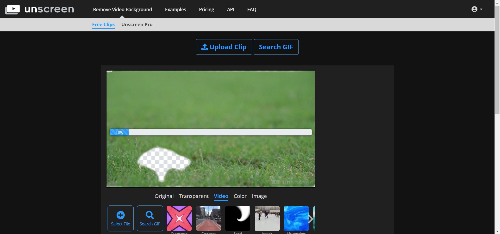Switch to the Original view tab
The height and width of the screenshot is (234, 500).
164,196
